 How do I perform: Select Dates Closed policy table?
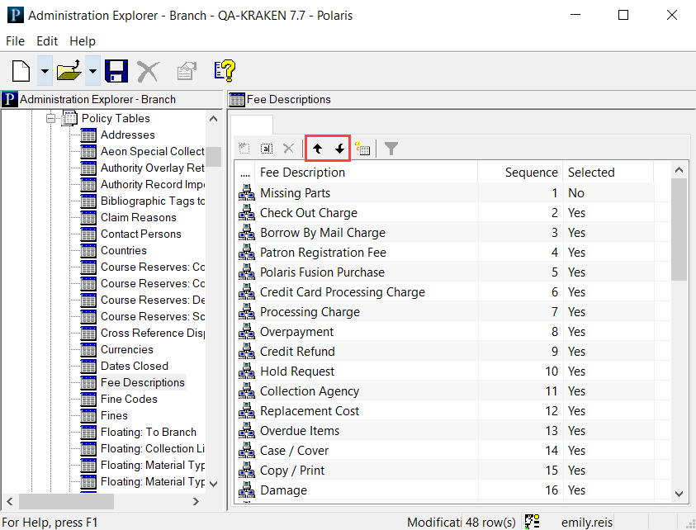[x=134, y=366]
